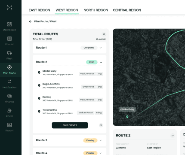Select the West Region tab
Viewport: 185px width, 155px height.
coord(67,10)
